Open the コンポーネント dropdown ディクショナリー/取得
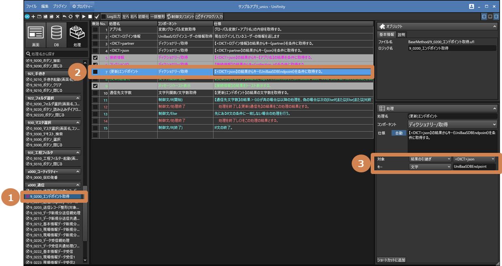The height and width of the screenshot is (266, 502). tap(453, 124)
